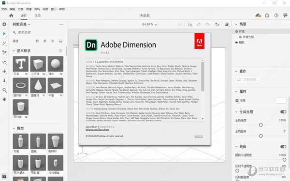Collapse the 操作 actions section
Viewport: 290px width, 181px height.
click(236, 71)
